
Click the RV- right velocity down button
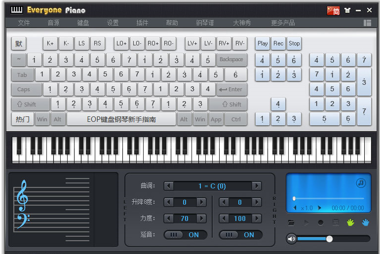[x=240, y=43]
